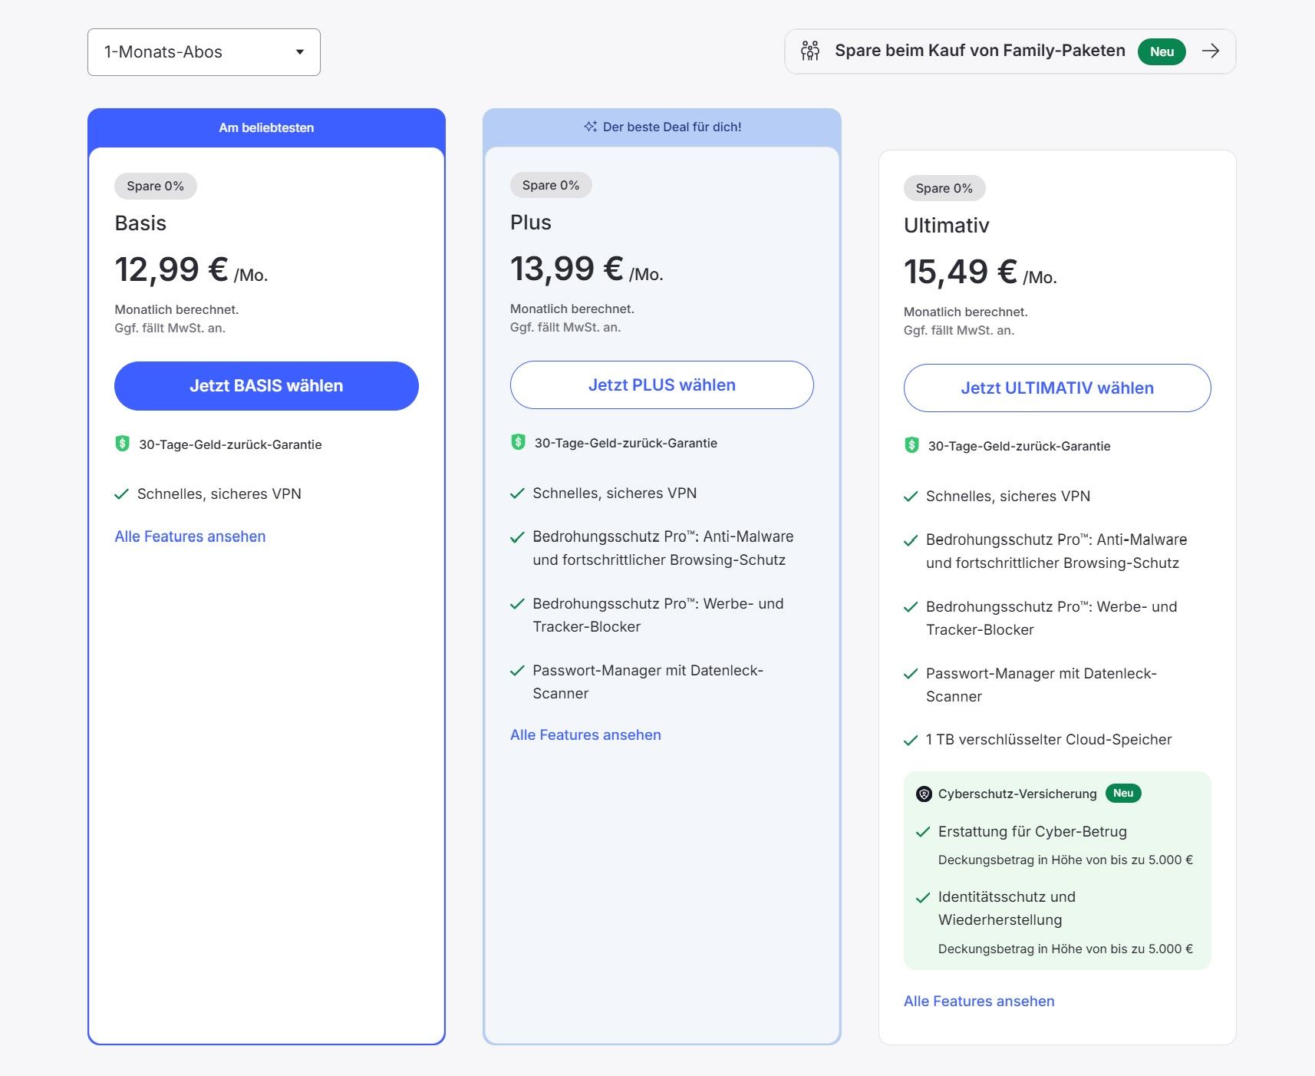Click the Spare 0% badge in Plus card
This screenshot has height=1076, width=1315.
pos(551,185)
